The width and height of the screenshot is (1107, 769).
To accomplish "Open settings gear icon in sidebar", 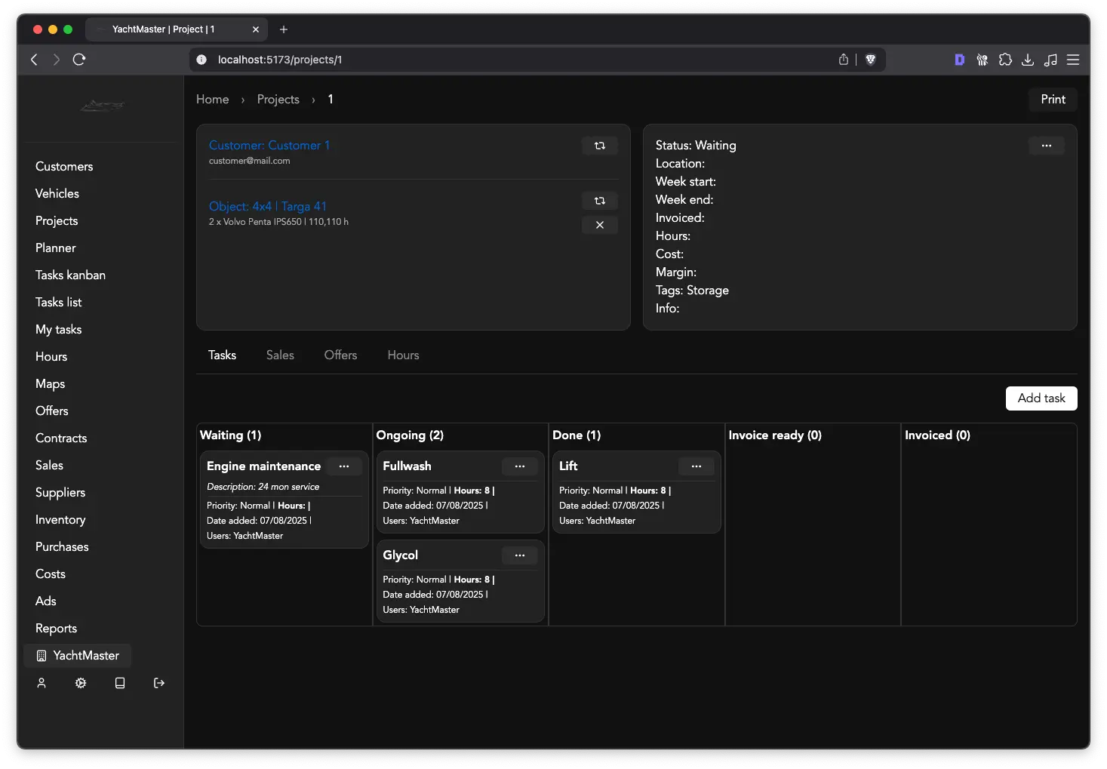I will pos(81,683).
